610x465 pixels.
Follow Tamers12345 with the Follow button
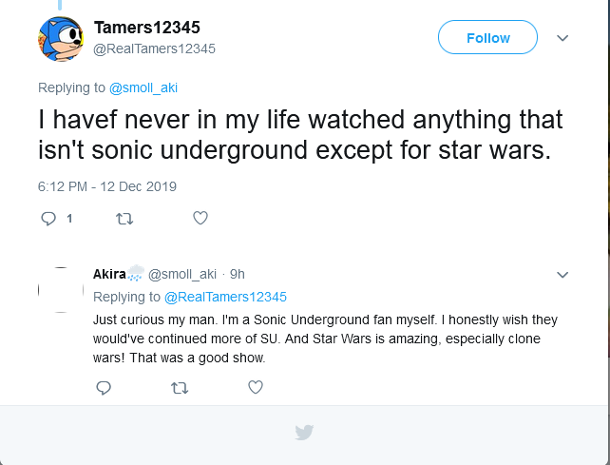(x=487, y=38)
